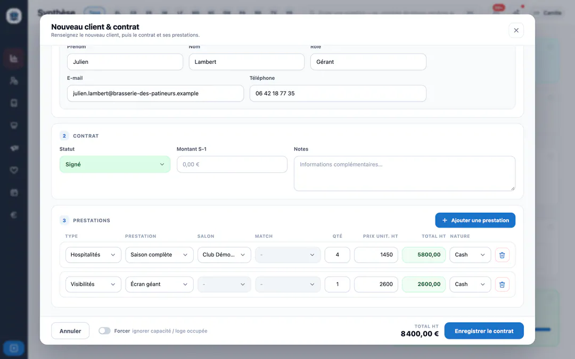Image resolution: width=575 pixels, height=359 pixels.
Task: Edit unit price 1450 field
Action: [376, 255]
